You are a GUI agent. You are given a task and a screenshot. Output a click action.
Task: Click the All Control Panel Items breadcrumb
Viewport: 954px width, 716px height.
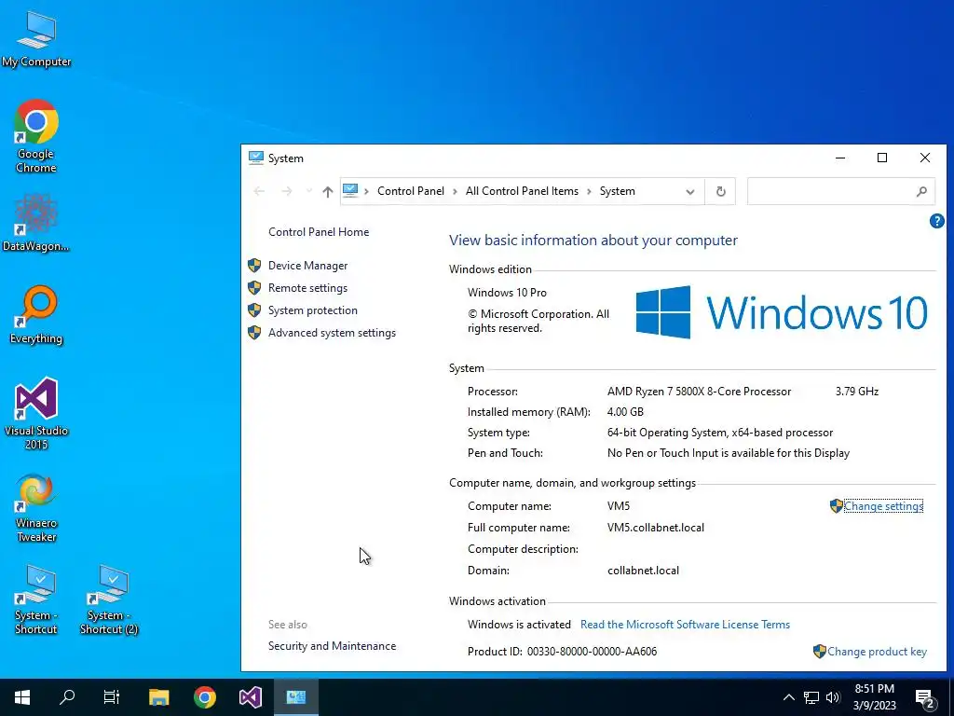522,191
